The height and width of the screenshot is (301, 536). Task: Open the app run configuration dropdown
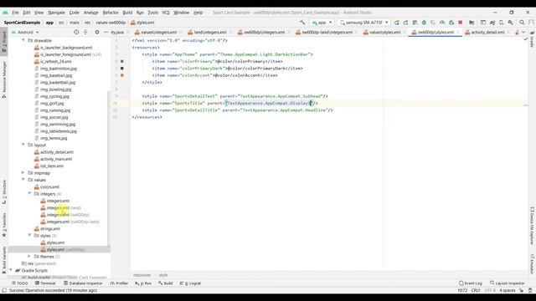click(322, 23)
